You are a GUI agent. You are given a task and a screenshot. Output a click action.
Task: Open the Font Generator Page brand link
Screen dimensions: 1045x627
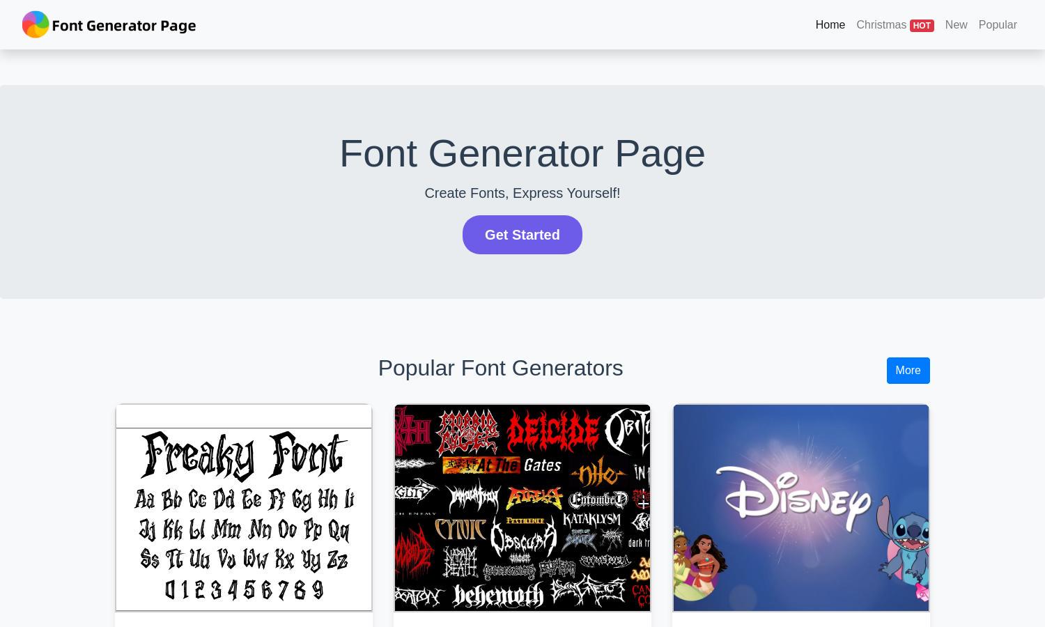(x=109, y=24)
